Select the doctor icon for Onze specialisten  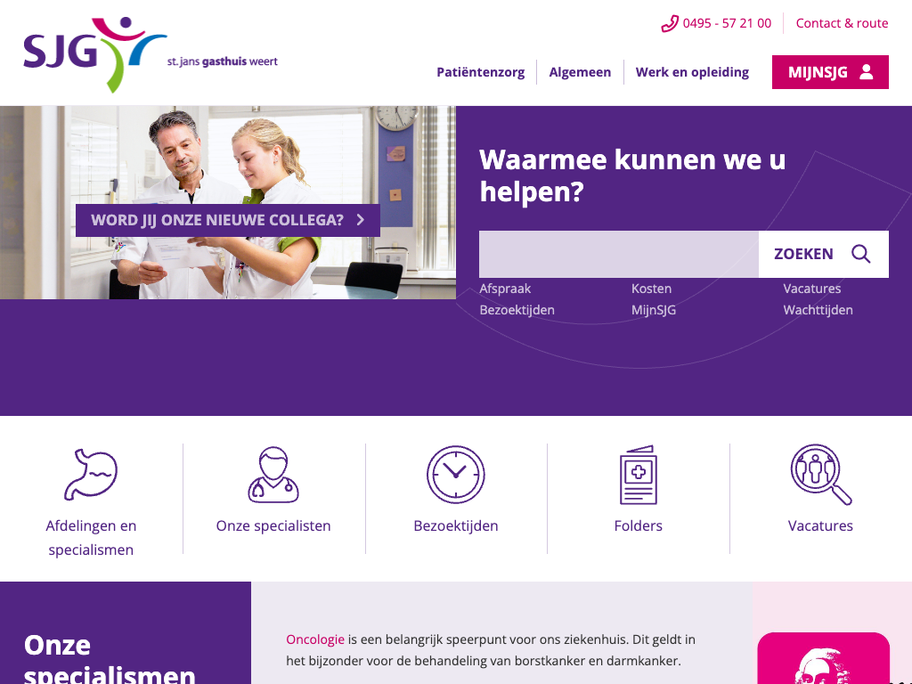[x=273, y=474]
